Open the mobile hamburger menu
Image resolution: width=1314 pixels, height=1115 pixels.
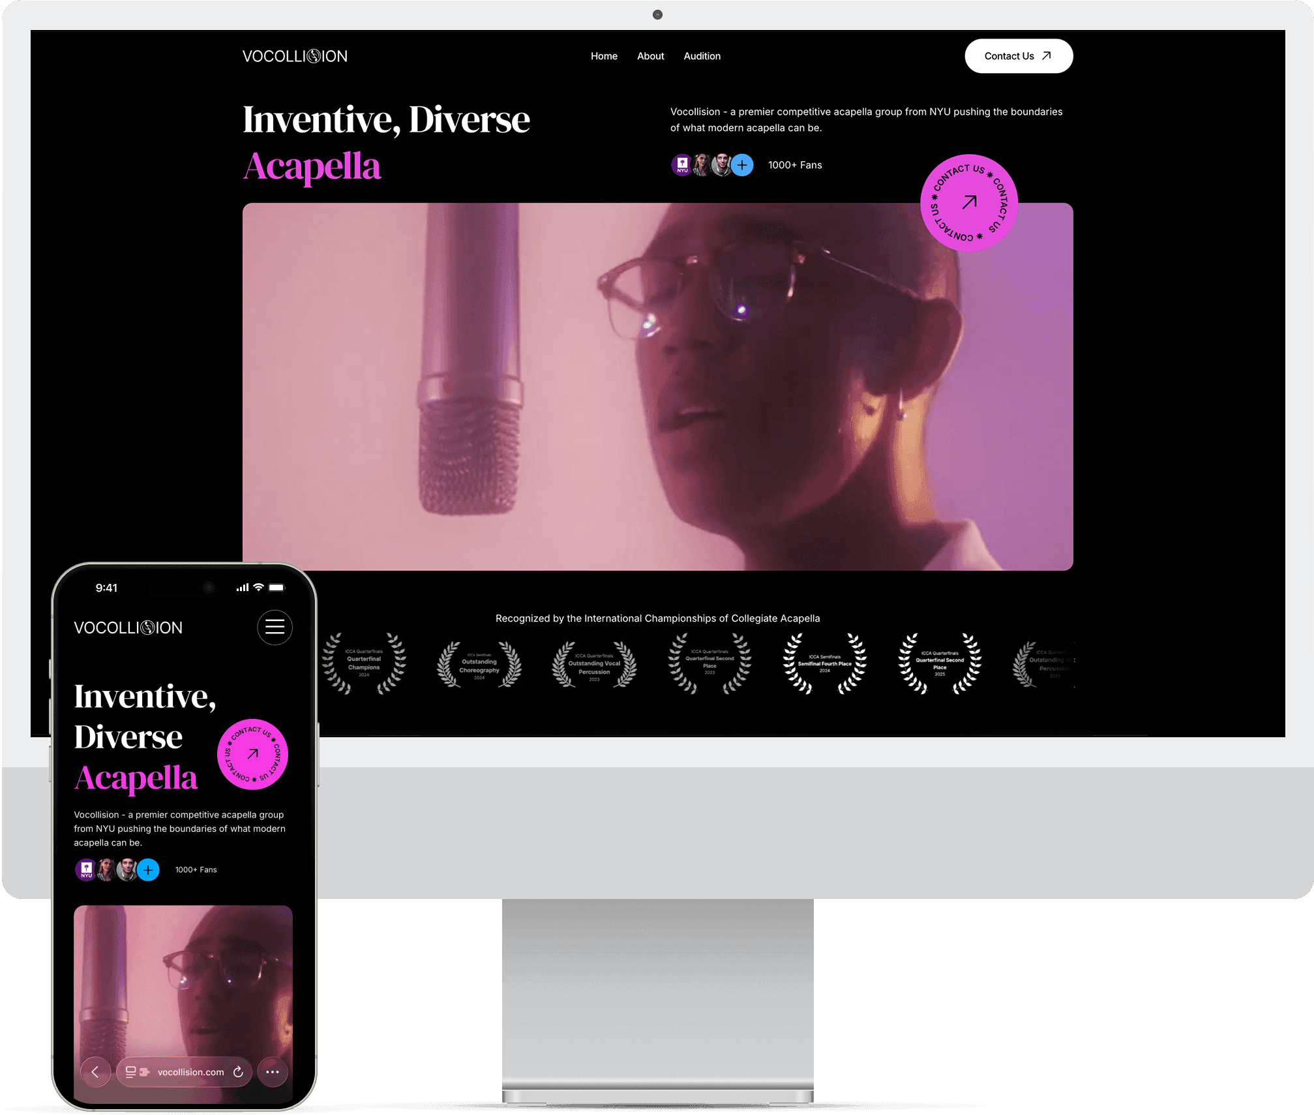(275, 627)
